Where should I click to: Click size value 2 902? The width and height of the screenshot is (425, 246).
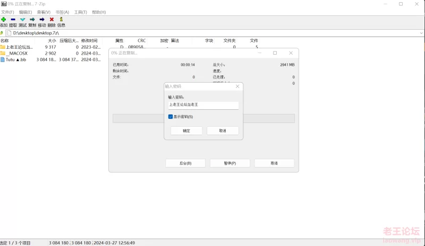pos(50,54)
